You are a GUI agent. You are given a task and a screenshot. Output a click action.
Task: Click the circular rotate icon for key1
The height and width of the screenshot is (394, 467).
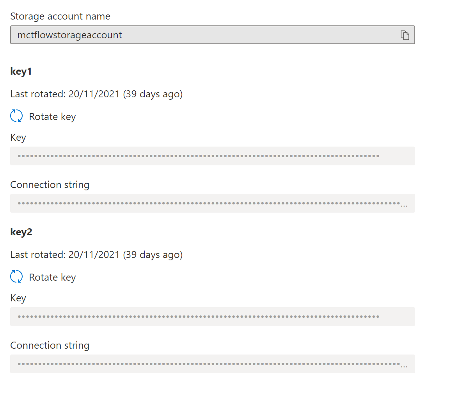coord(16,116)
